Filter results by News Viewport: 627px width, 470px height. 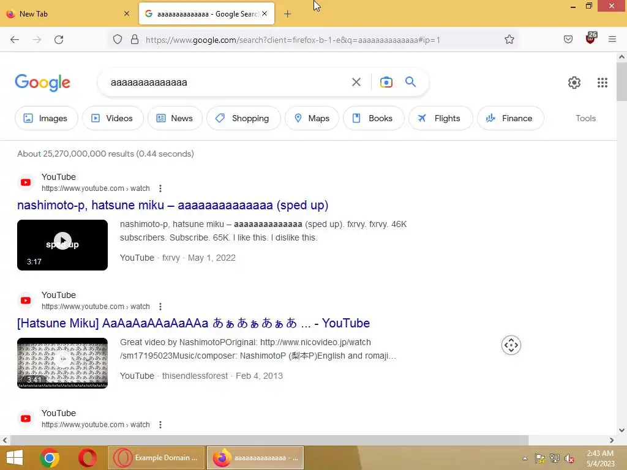click(175, 118)
